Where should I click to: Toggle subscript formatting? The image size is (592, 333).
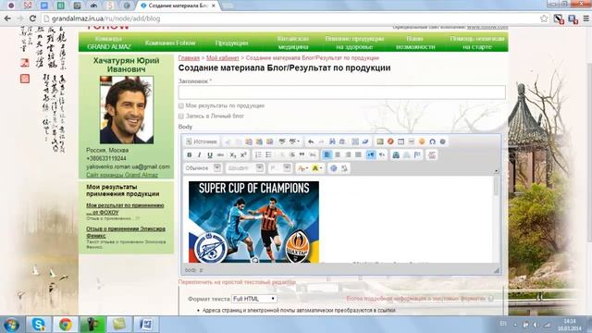click(233, 154)
